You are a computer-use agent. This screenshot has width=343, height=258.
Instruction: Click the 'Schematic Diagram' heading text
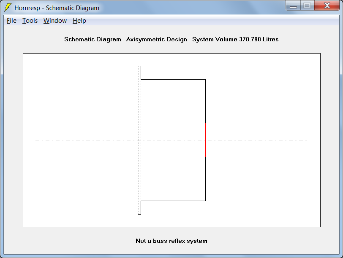(x=93, y=39)
